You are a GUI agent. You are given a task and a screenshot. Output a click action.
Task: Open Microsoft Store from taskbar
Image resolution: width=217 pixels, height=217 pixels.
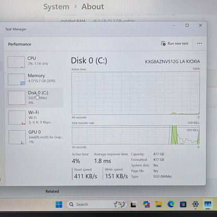[183, 204]
